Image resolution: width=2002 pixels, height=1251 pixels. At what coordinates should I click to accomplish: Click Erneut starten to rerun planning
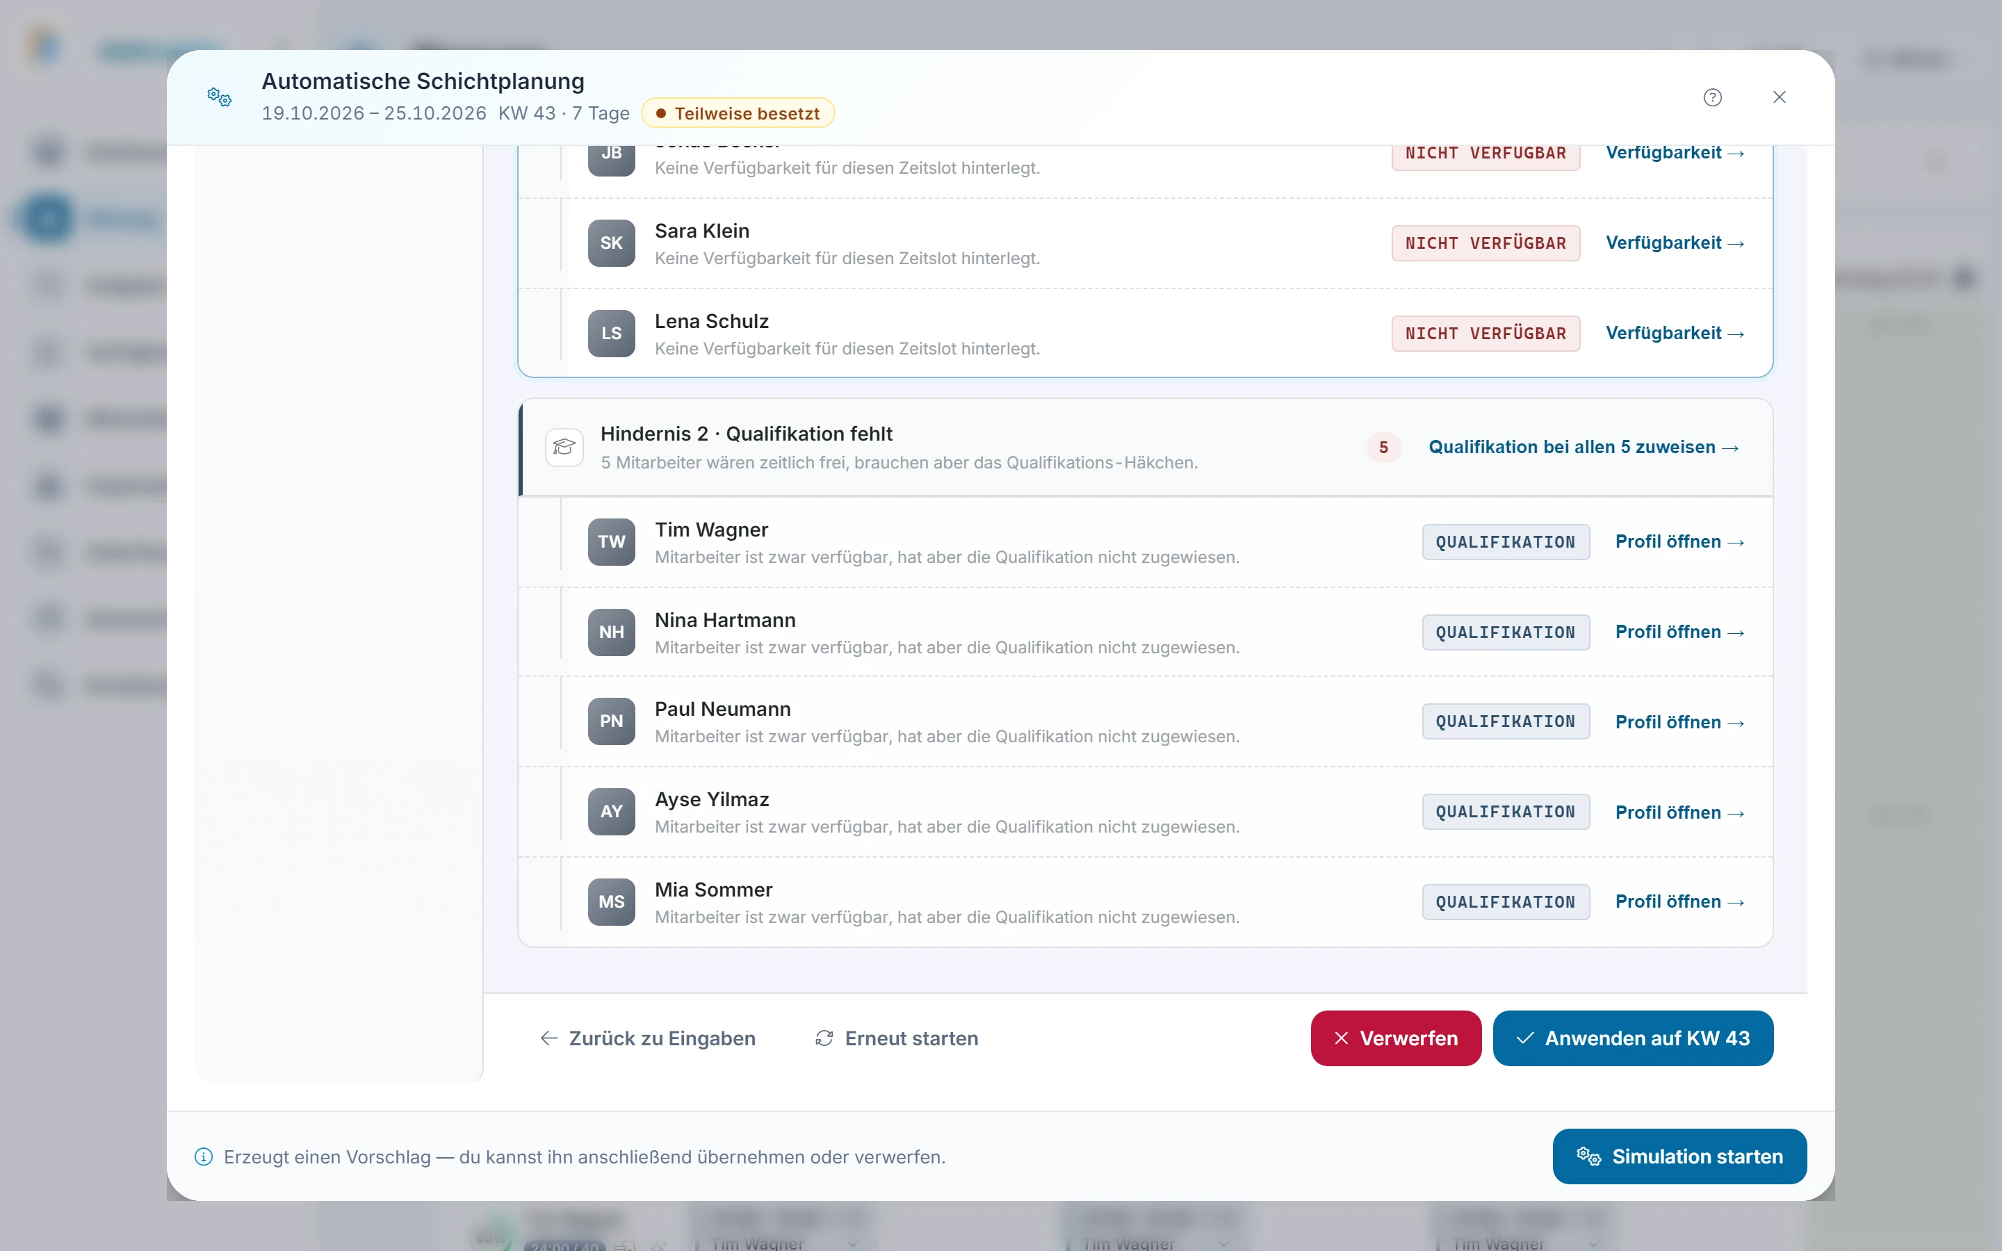tap(897, 1038)
